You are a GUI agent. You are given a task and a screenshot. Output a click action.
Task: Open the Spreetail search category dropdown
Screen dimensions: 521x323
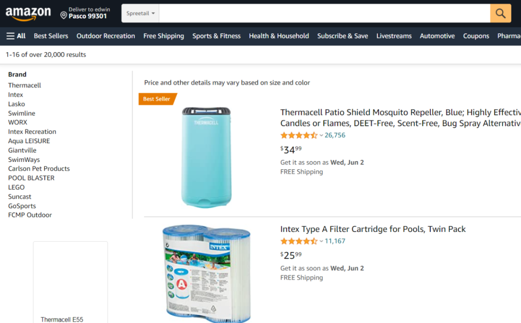pos(140,13)
